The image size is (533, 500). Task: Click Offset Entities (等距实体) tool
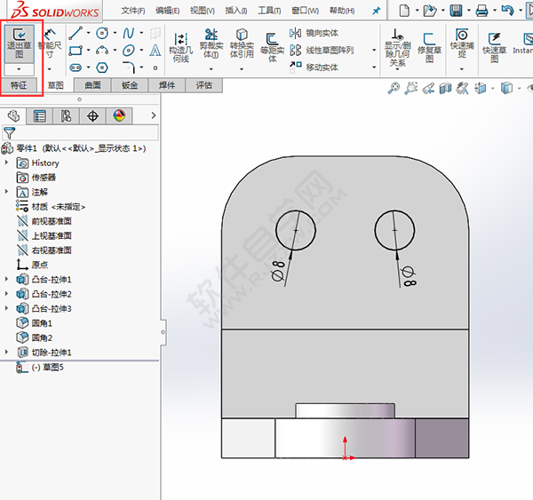(x=273, y=48)
